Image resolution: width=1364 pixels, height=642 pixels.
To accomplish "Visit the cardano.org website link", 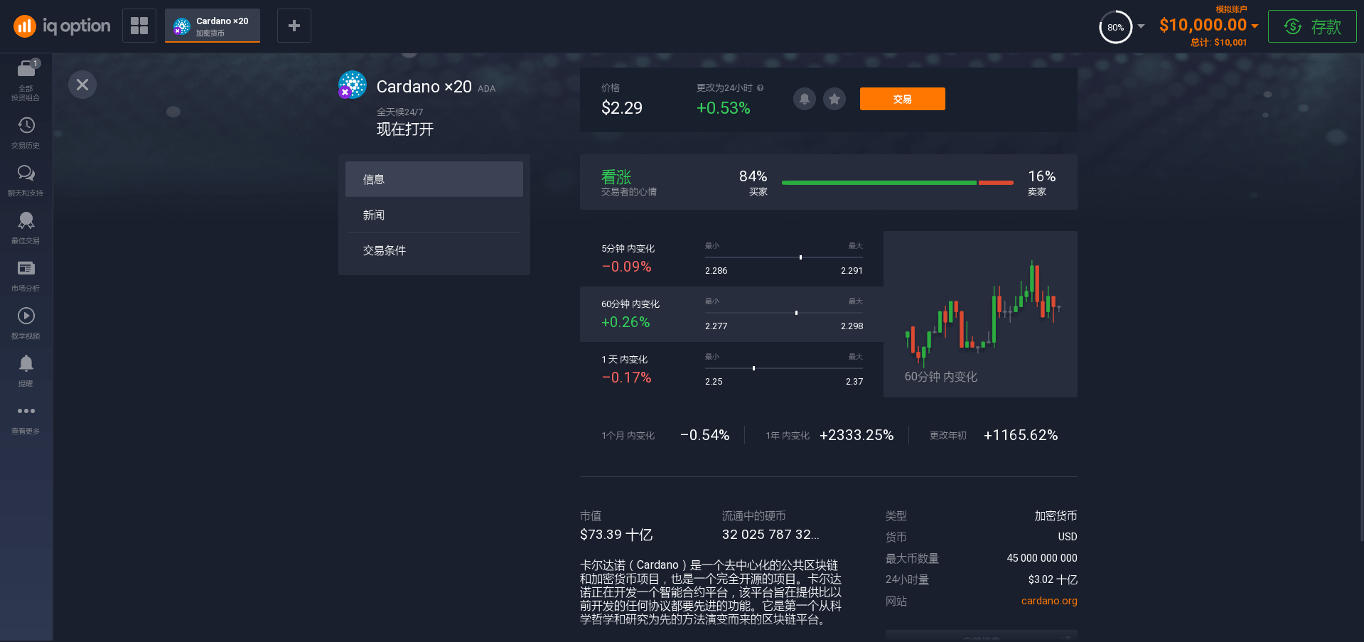I will [1049, 601].
